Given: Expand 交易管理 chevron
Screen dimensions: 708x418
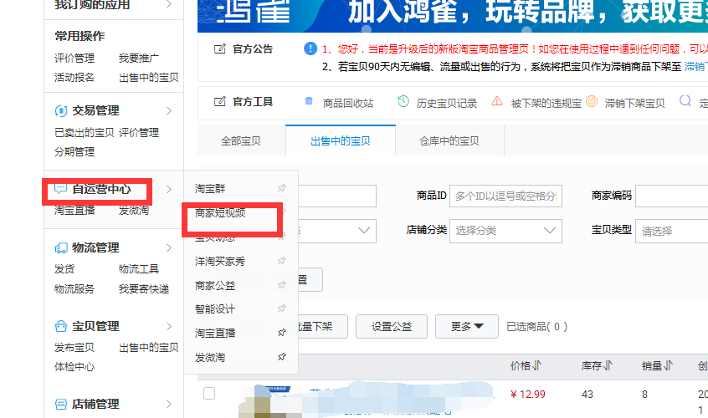Looking at the screenshot, I should 169,111.
